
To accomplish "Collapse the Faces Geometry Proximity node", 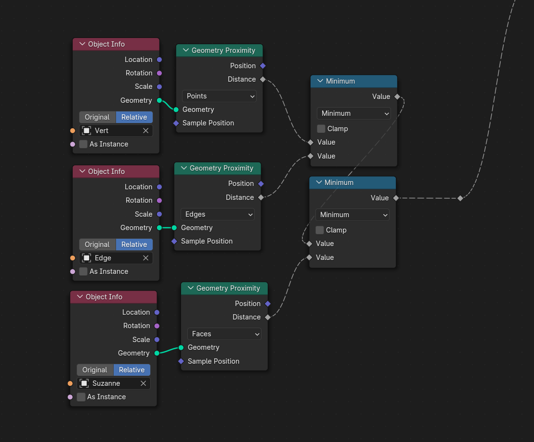I will [x=190, y=288].
